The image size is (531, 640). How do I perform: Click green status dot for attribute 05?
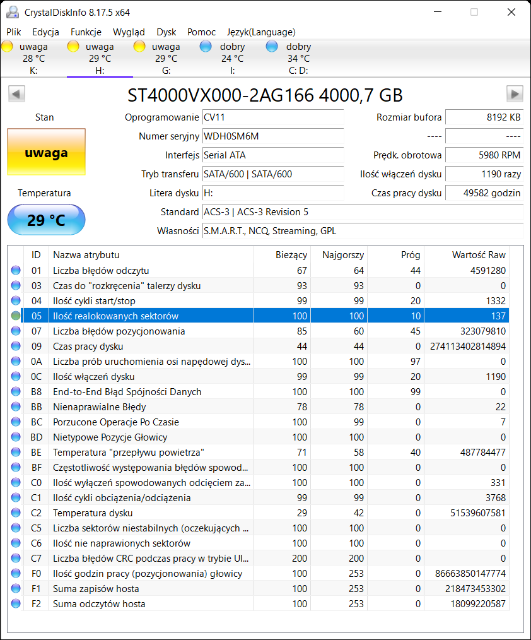(x=16, y=316)
